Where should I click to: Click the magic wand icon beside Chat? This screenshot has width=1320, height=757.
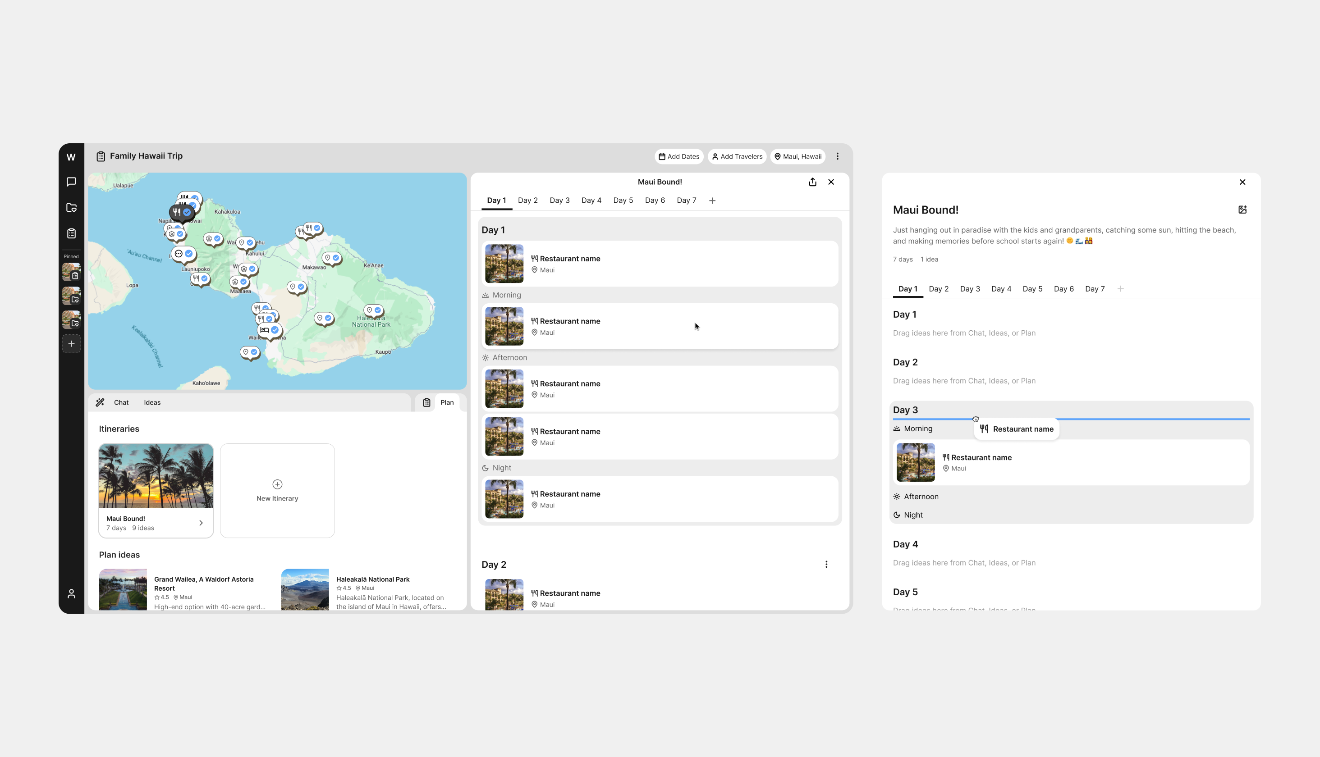[x=100, y=402]
